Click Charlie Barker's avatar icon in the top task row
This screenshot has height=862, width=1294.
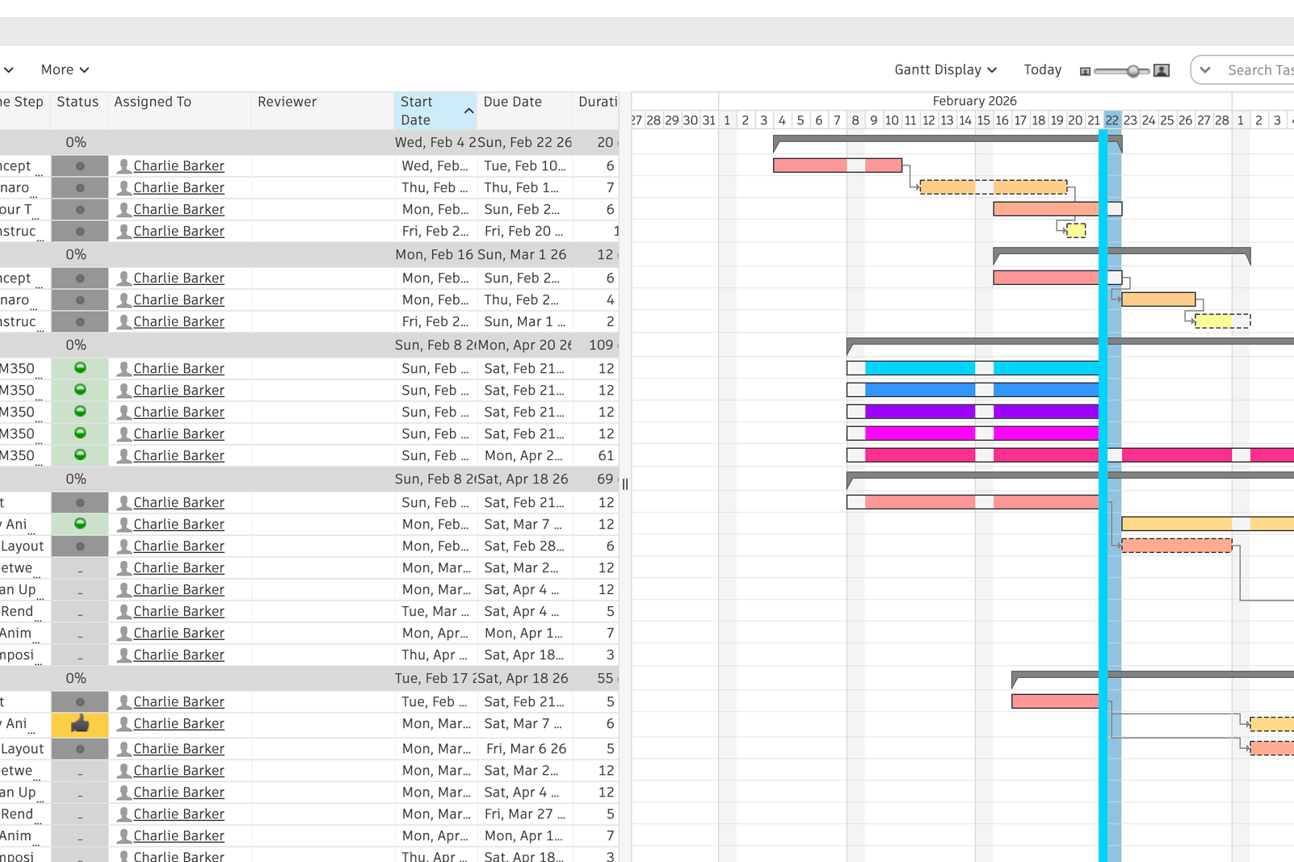tap(124, 165)
